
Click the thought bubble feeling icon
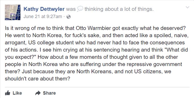click(x=80, y=9)
